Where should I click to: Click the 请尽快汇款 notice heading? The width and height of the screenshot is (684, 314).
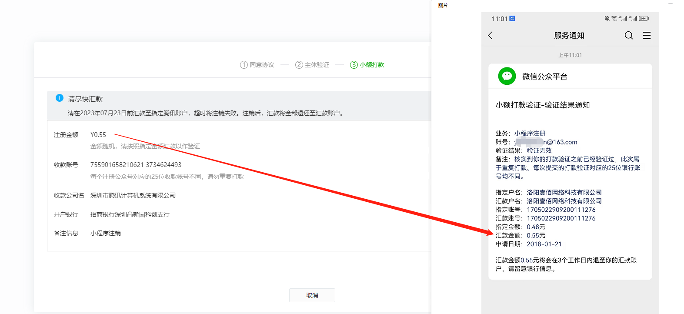tap(85, 99)
